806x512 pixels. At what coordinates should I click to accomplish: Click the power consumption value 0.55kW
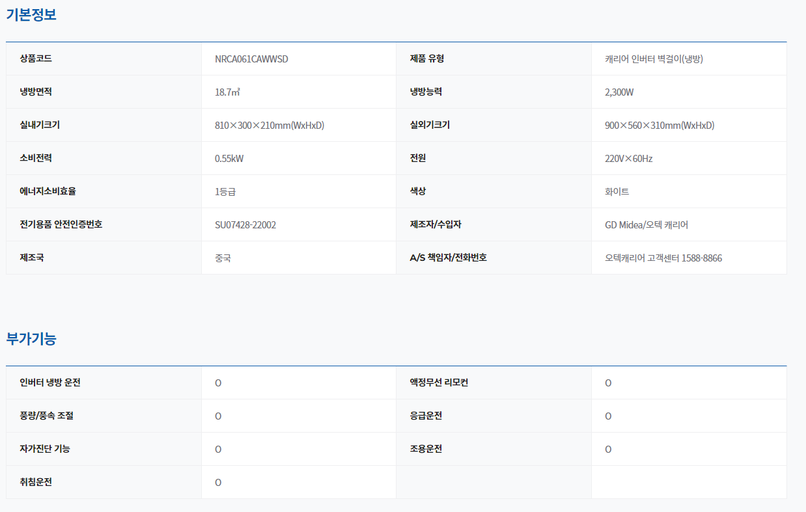229,159
